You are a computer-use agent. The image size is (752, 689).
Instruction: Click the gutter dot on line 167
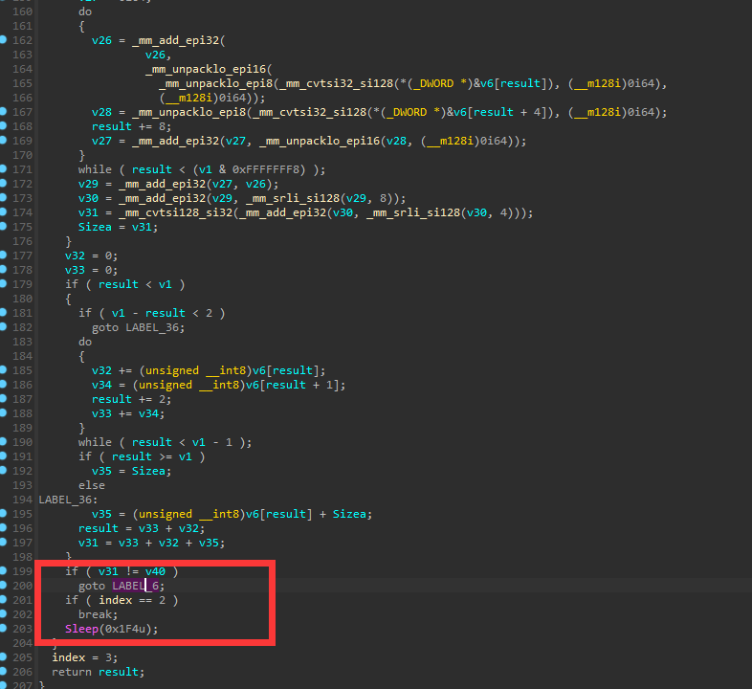point(5,112)
